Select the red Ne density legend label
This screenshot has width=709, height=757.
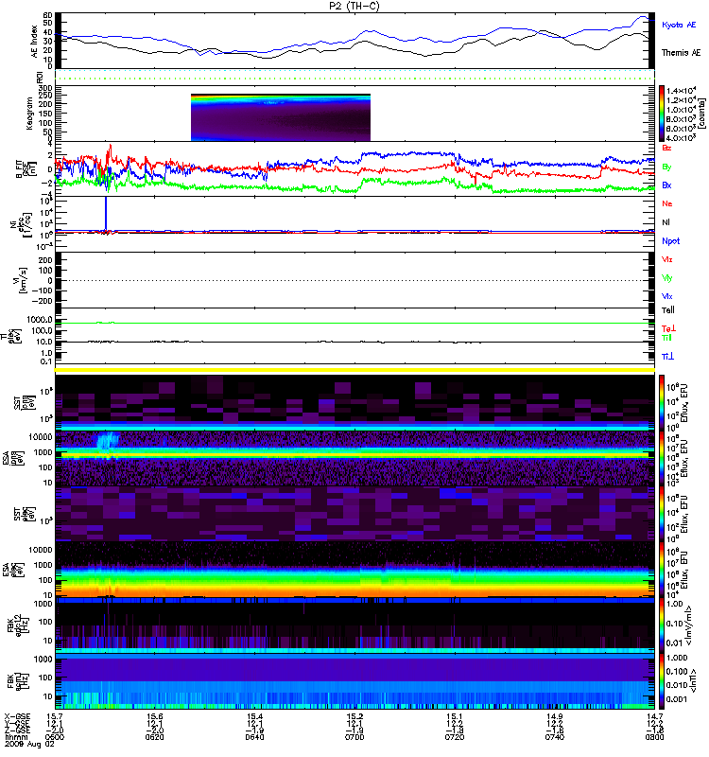coord(667,203)
